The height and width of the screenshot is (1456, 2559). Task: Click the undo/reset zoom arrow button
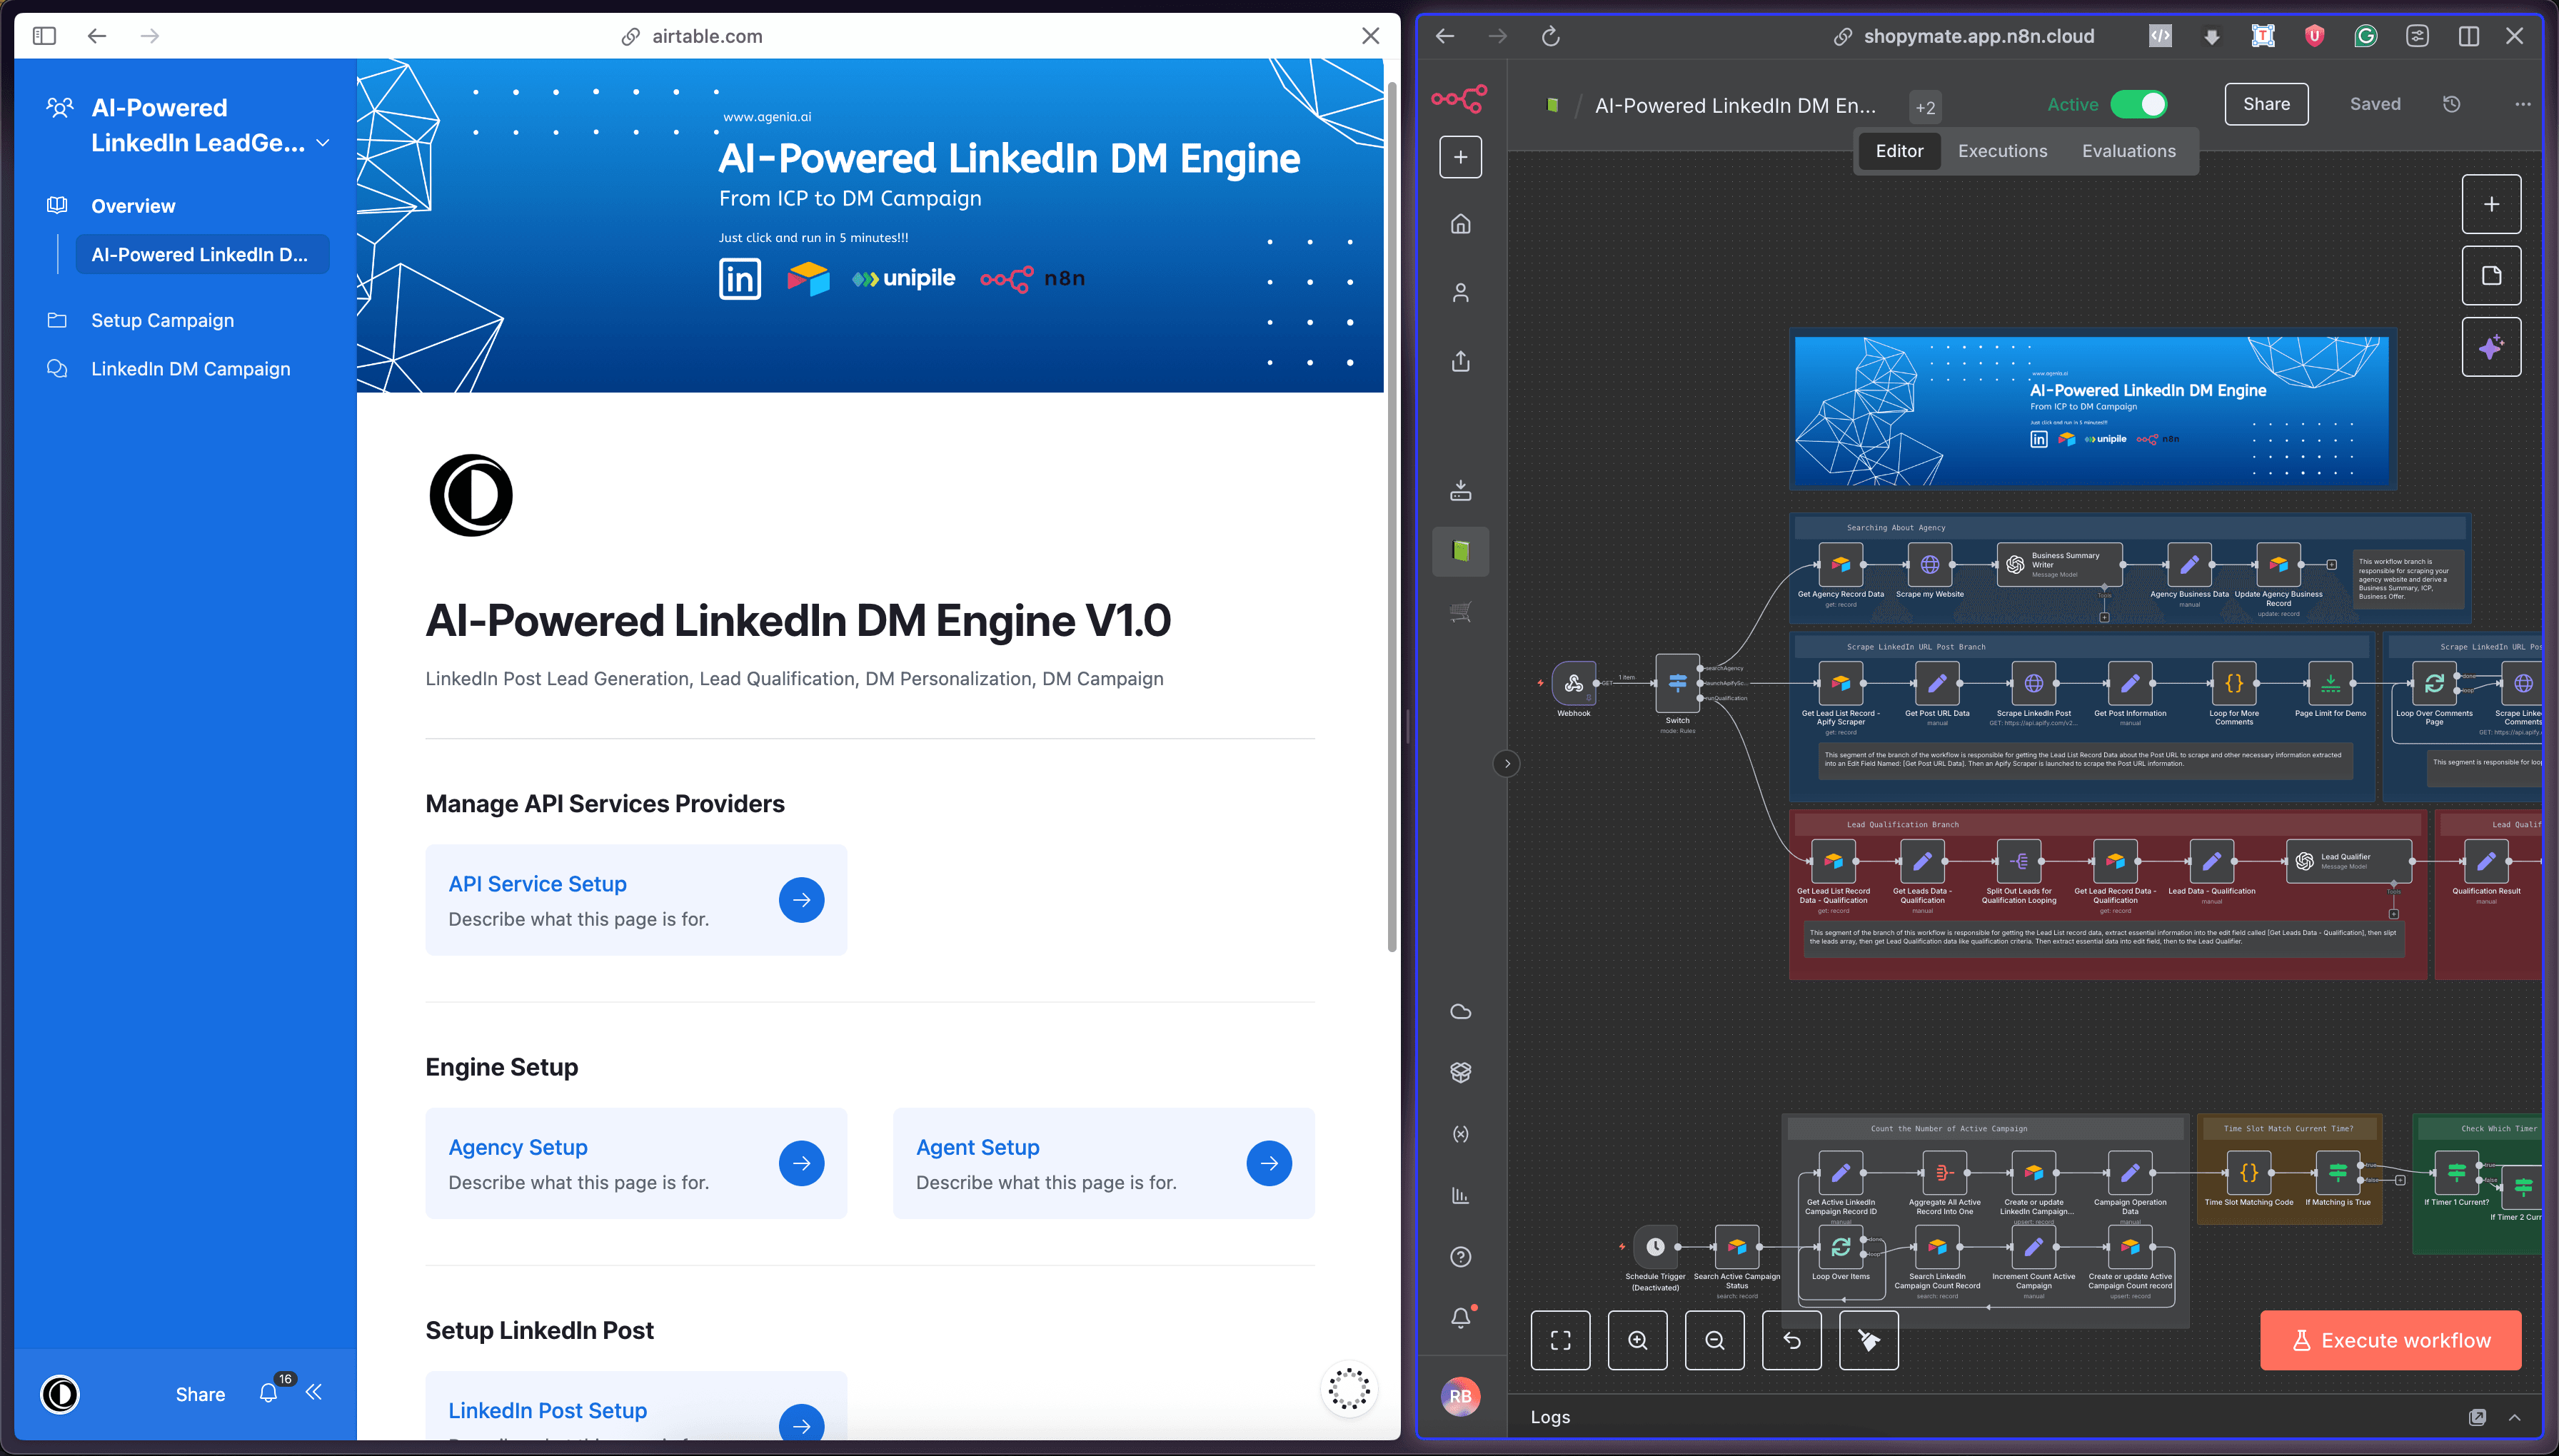pyautogui.click(x=1791, y=1340)
